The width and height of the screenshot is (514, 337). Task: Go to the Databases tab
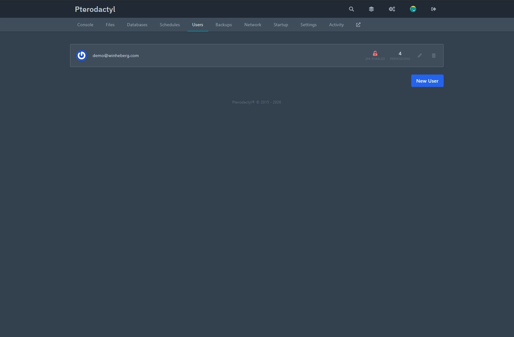(x=137, y=25)
